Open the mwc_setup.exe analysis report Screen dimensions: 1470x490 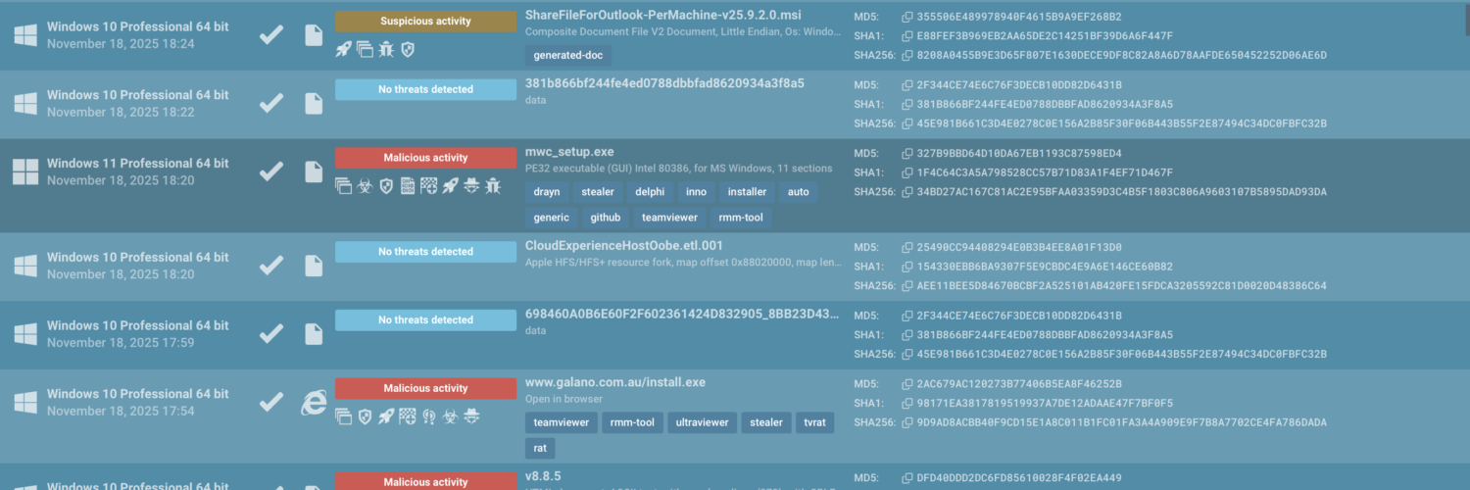[x=569, y=152]
